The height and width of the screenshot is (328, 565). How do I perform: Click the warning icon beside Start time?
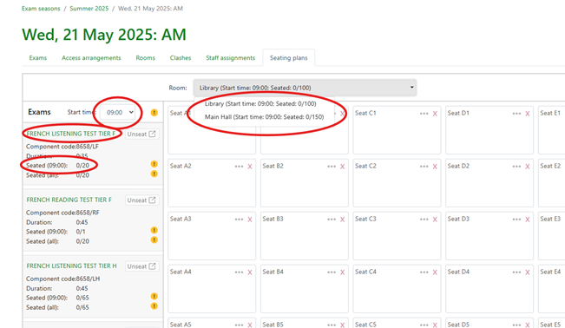pyautogui.click(x=154, y=113)
